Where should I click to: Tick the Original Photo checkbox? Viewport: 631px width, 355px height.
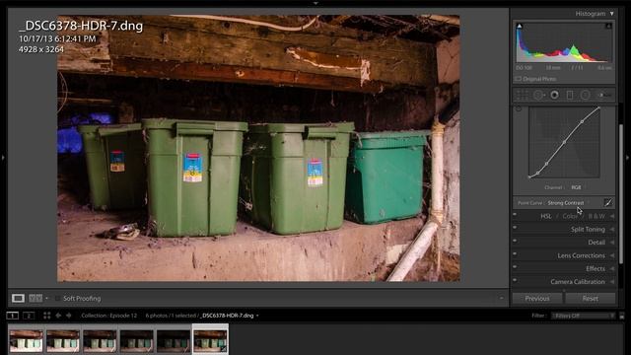coord(519,79)
